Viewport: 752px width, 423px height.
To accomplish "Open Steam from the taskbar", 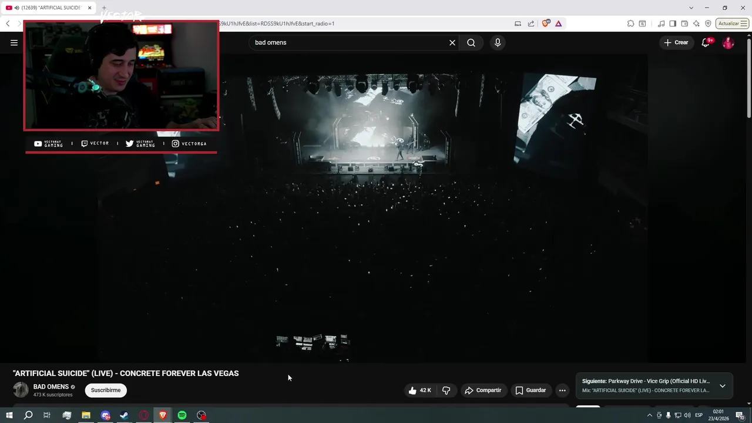I will [x=125, y=415].
